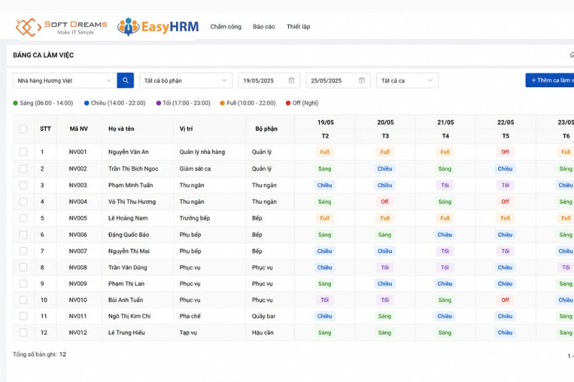Open calendar icon in 25/05/2025 field
This screenshot has width=574, height=382.
coord(362,80)
